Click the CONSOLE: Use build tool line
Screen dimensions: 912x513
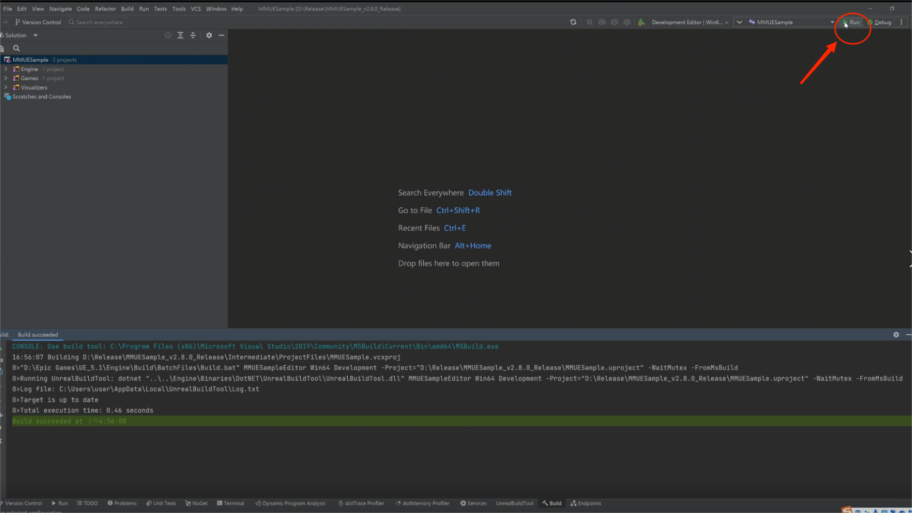click(x=255, y=346)
